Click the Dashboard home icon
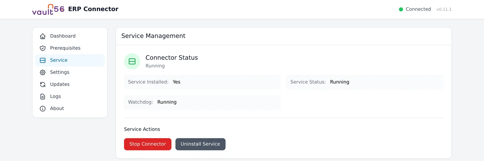 (43, 36)
